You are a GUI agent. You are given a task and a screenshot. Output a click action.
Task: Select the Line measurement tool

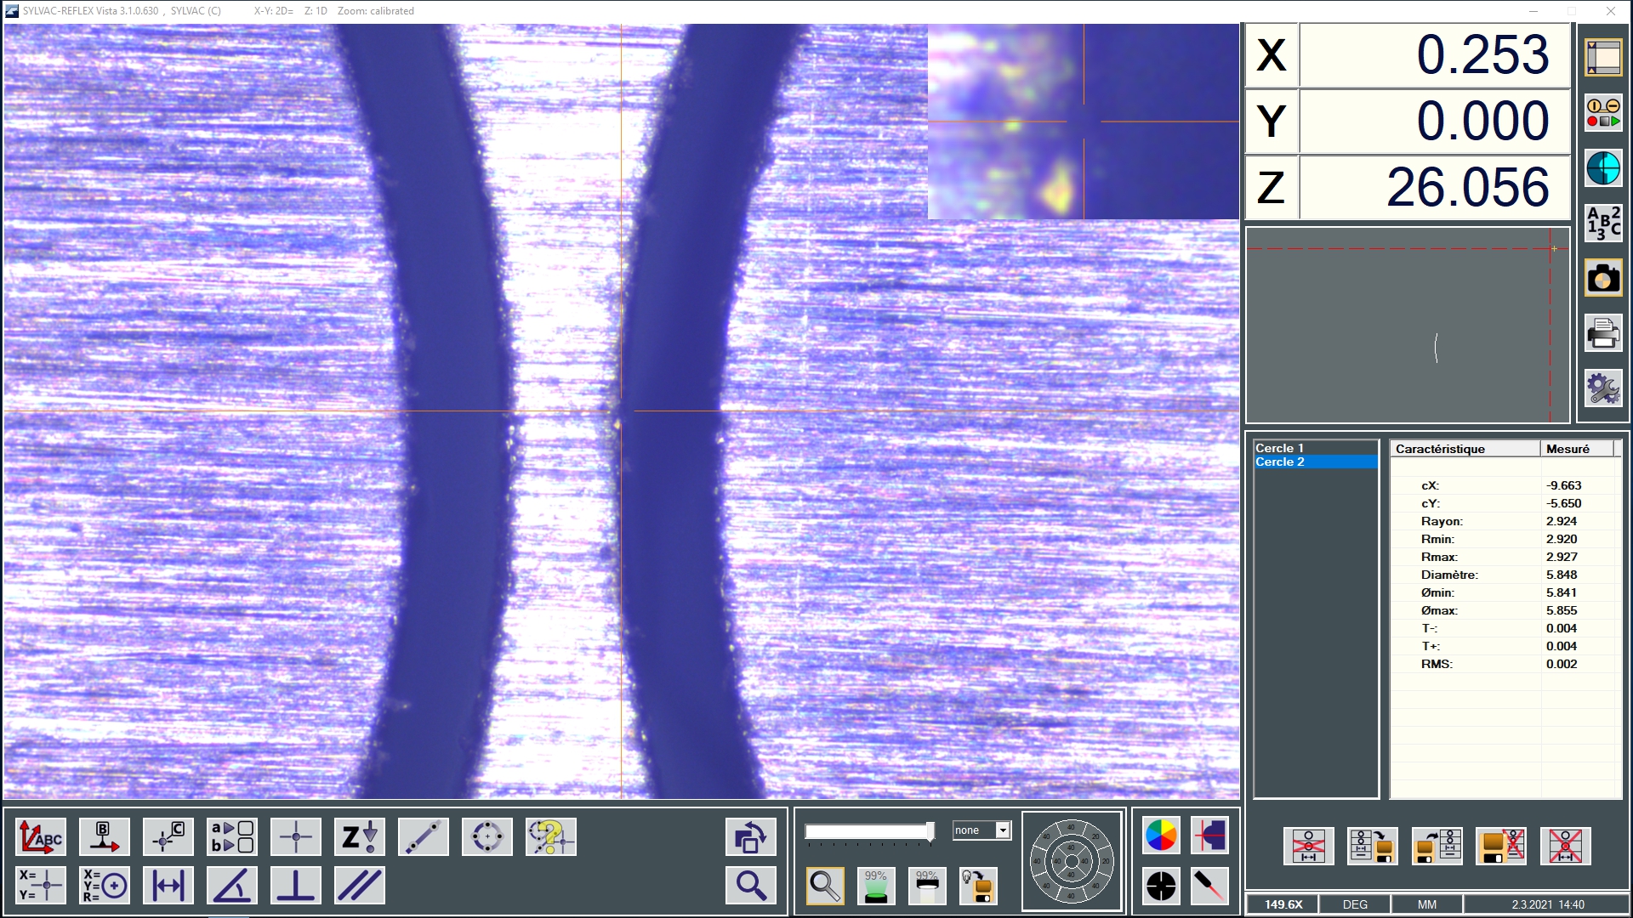[x=423, y=836]
